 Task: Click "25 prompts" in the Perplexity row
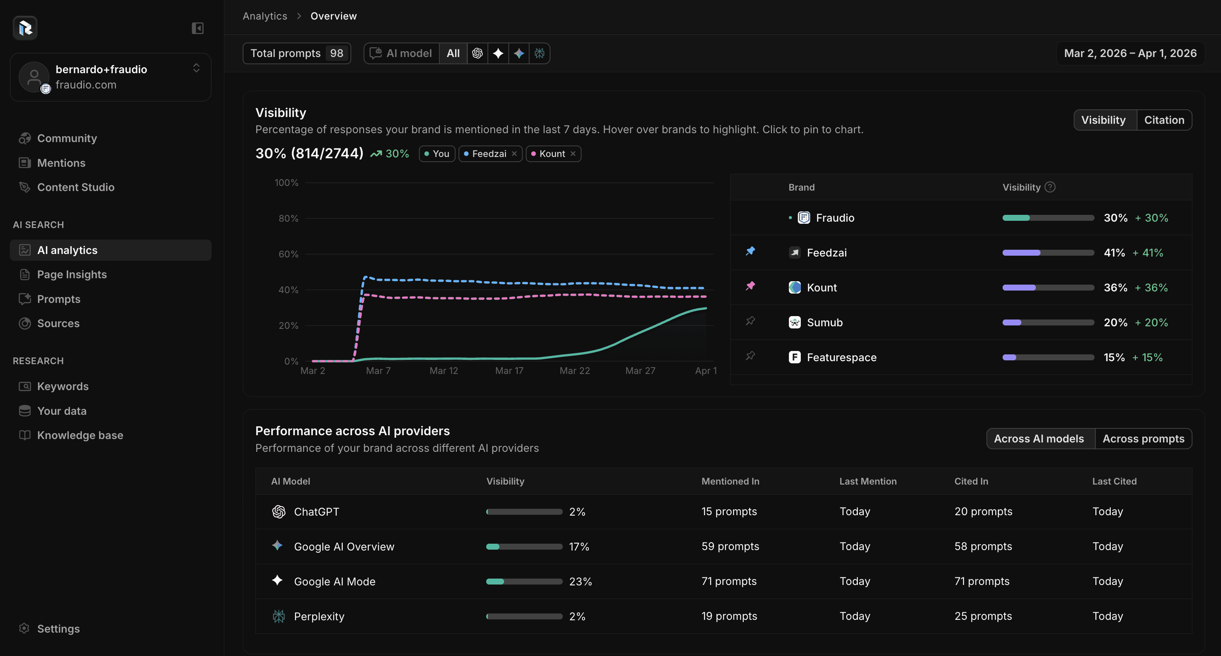click(983, 616)
